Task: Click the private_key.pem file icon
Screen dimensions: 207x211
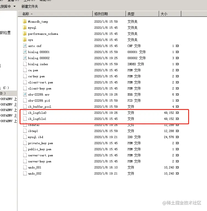Action: click(x=25, y=143)
